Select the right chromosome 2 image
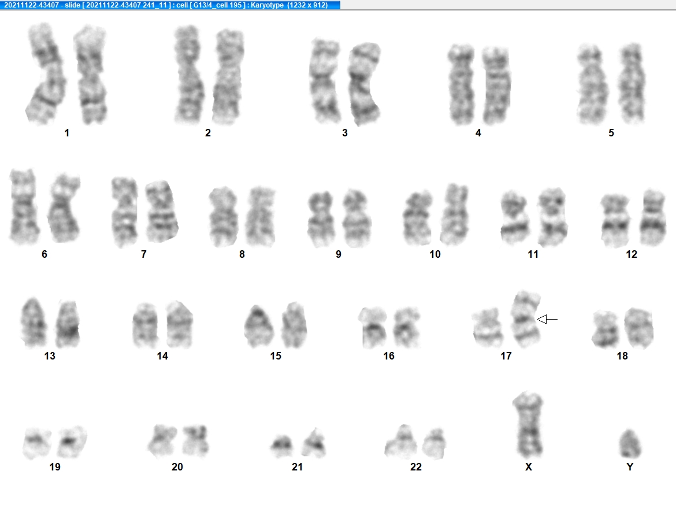The image size is (676, 519). tap(228, 77)
